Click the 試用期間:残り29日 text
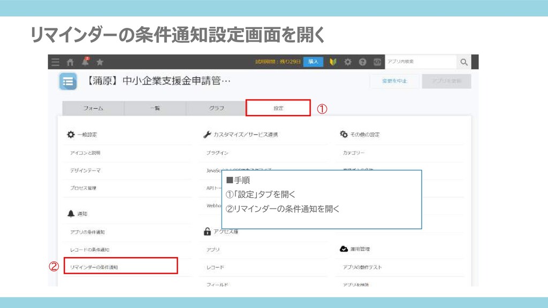This screenshot has height=308, width=548. tap(278, 62)
